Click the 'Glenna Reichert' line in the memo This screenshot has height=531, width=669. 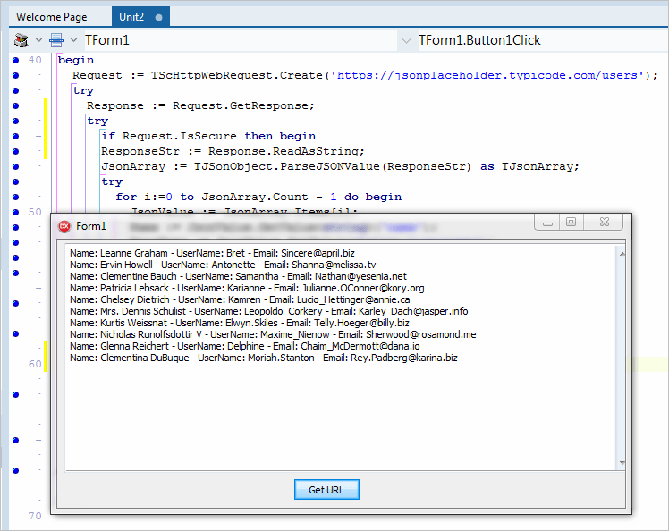pos(244,346)
